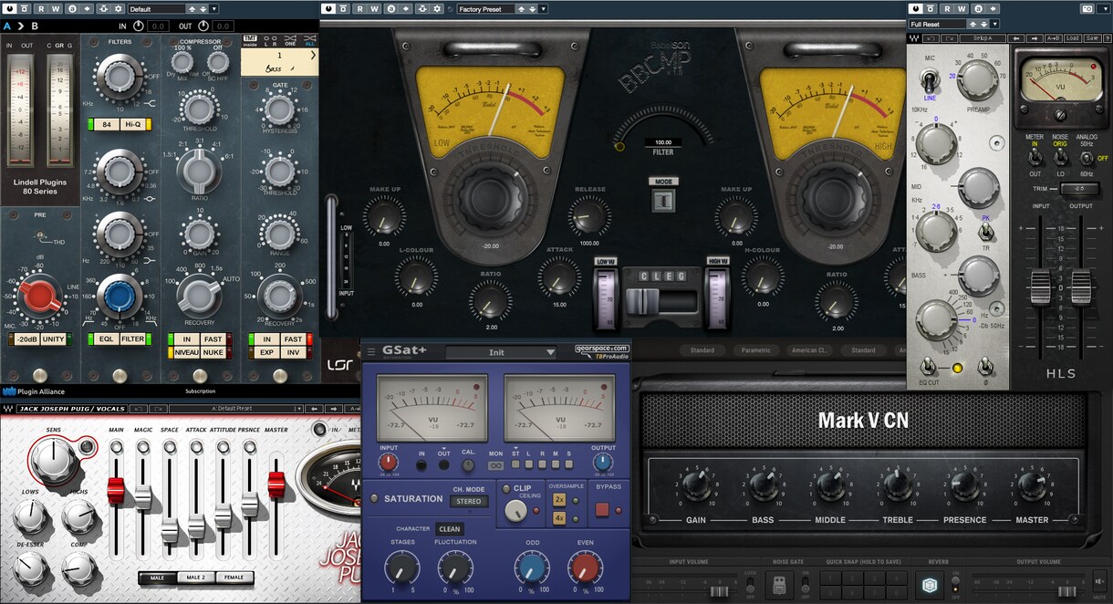Click the Plugin Alliance logo
Screen dimensions: 1113x604
tap(34, 391)
